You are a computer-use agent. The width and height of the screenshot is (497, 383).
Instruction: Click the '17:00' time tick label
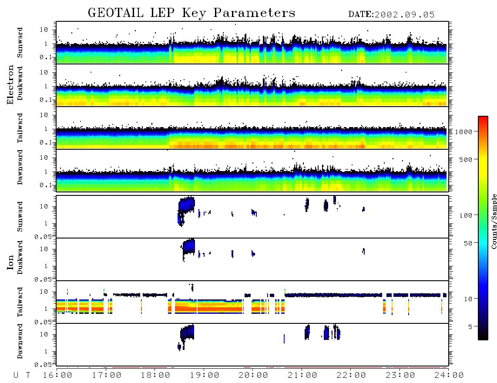[x=107, y=376]
